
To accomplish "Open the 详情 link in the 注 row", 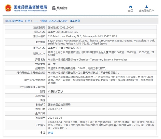I will point(50,133).
